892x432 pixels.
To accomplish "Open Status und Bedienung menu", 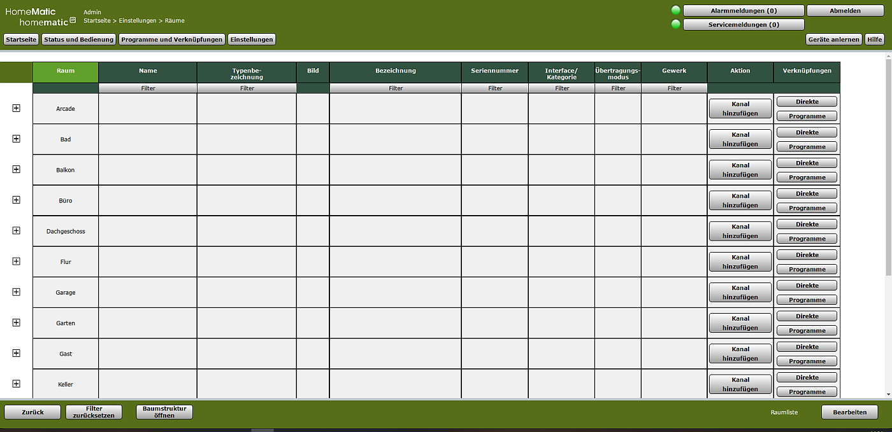I will [x=79, y=39].
